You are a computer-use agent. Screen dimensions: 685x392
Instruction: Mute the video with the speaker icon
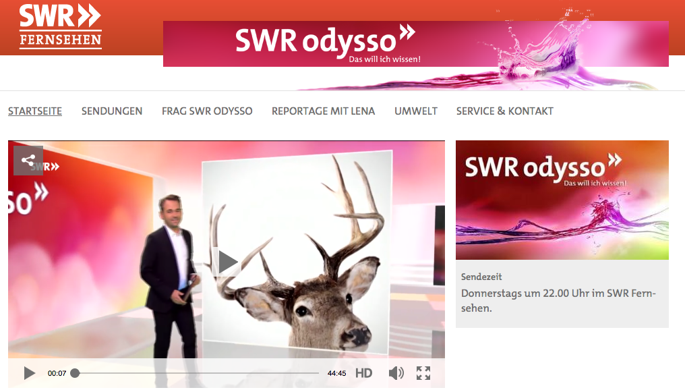click(396, 373)
